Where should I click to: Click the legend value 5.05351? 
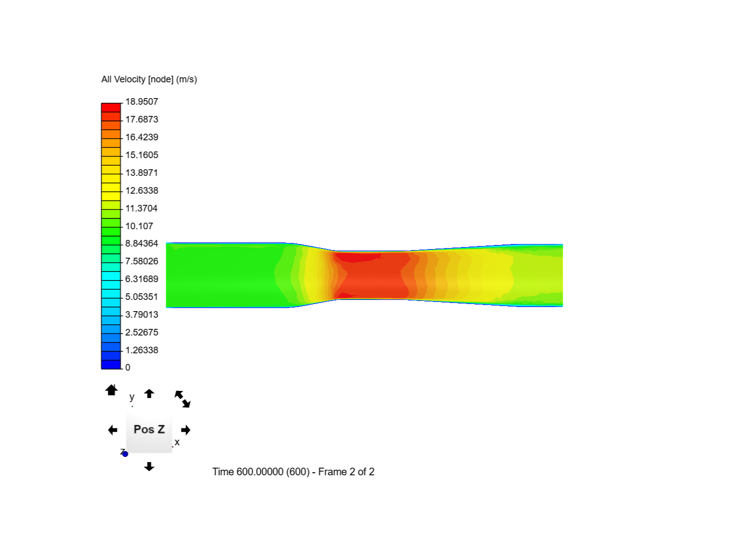point(142,297)
